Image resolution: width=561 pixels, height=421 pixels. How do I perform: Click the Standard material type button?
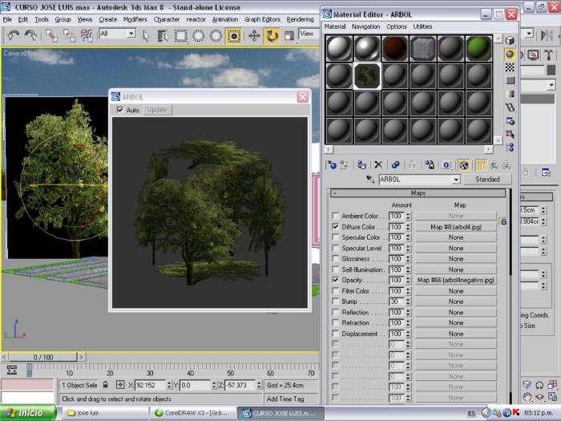tap(487, 180)
